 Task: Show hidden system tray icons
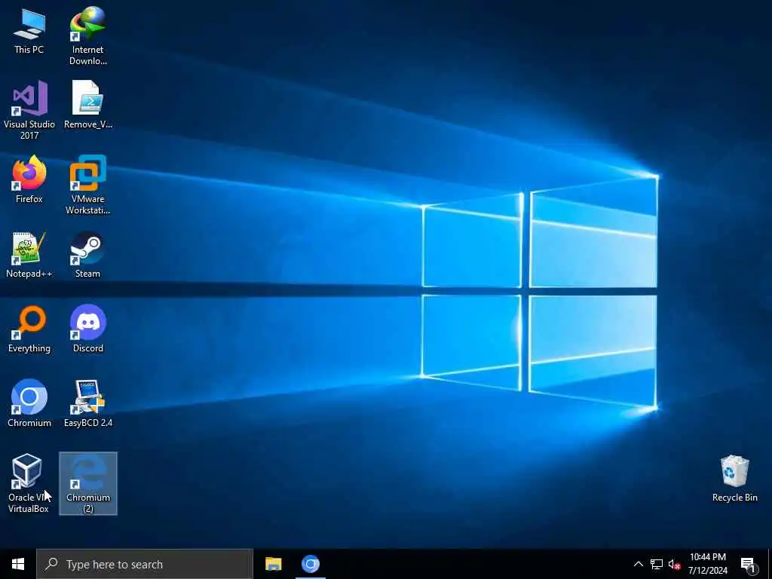click(x=638, y=564)
